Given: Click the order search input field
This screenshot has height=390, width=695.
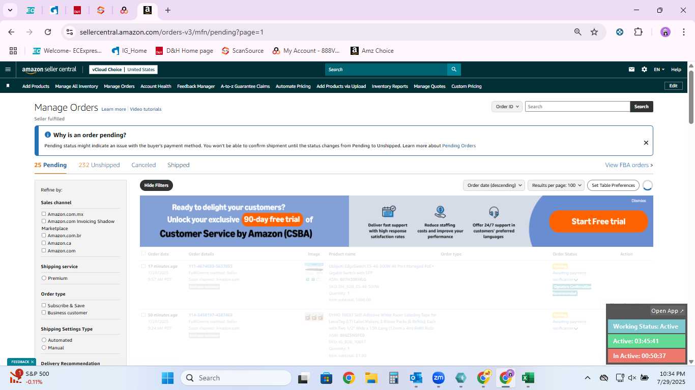Looking at the screenshot, I should pyautogui.click(x=577, y=107).
